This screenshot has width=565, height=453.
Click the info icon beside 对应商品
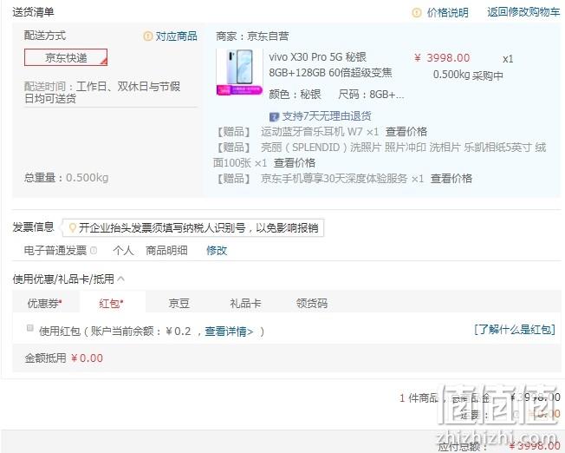tap(147, 36)
